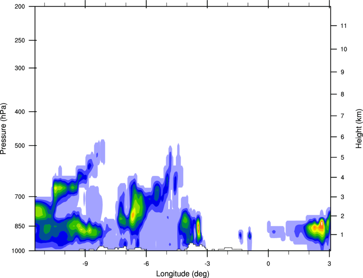The width and height of the screenshot is (363, 278).
Task: Click the 5 km height label
Action: click(x=343, y=157)
